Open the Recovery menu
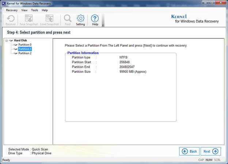Screen dimensions: 228x164 12,10
